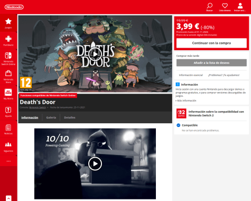Expand the three-dots more menu in sidebar

(x=8, y=161)
